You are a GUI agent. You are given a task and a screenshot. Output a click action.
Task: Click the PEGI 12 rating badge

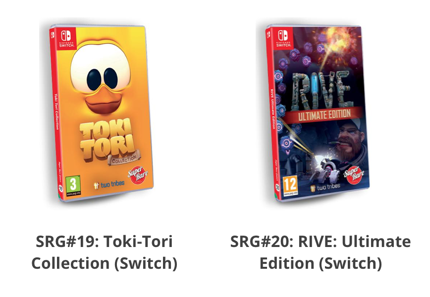coord(290,186)
